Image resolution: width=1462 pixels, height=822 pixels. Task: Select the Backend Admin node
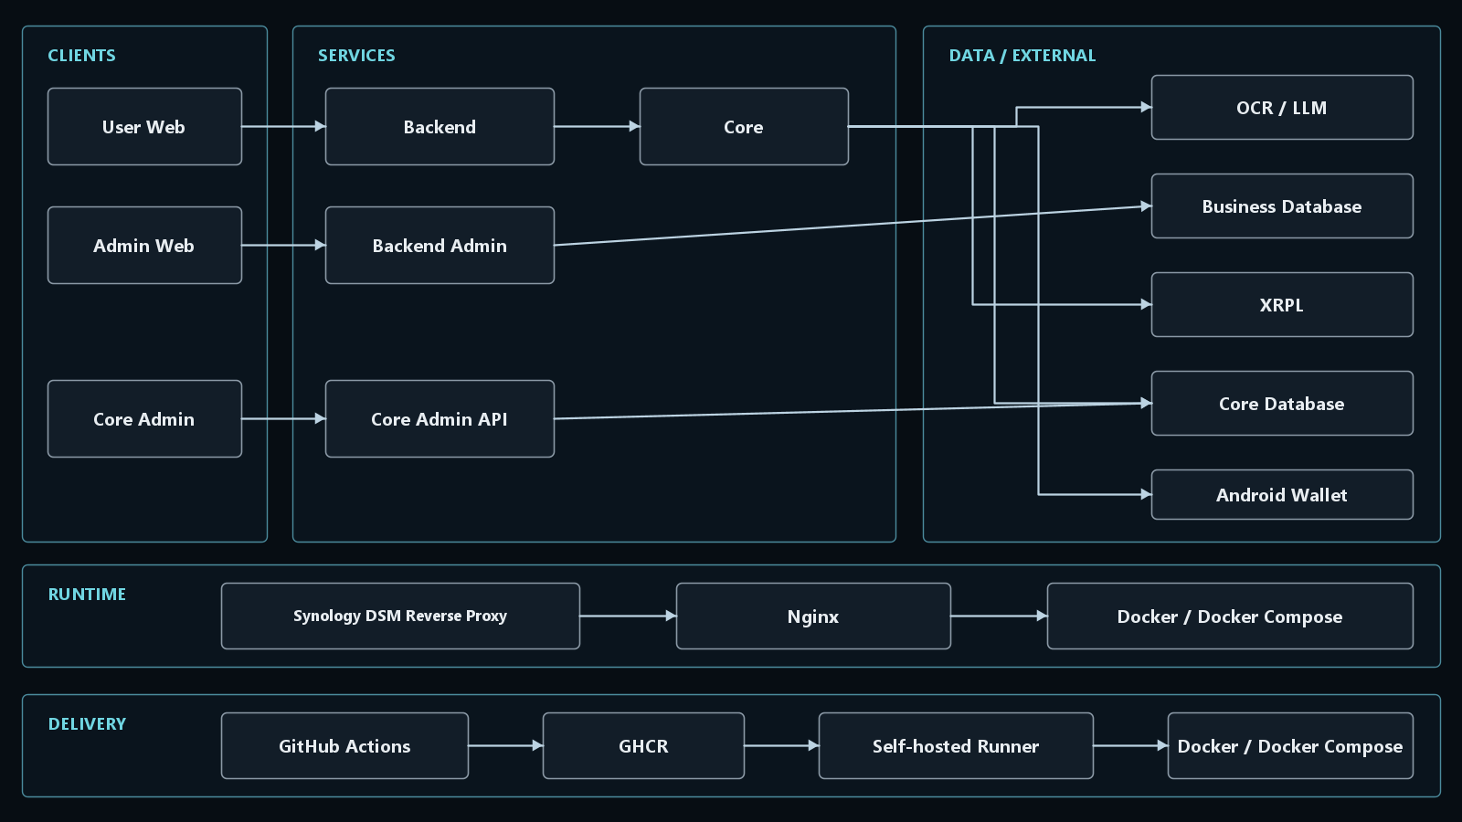tap(440, 246)
